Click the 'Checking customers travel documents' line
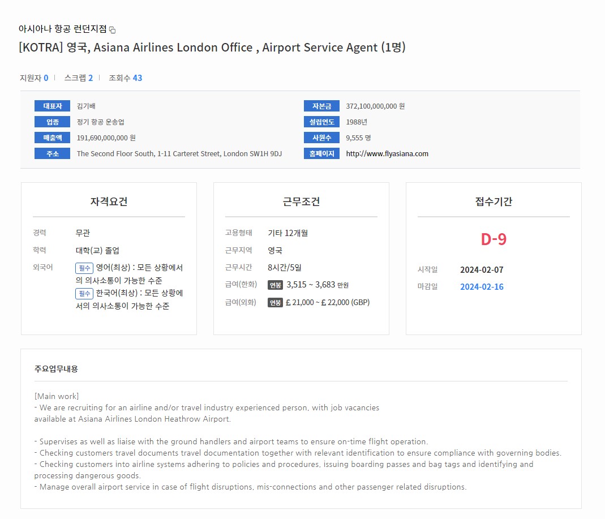The image size is (605, 519). click(x=298, y=453)
